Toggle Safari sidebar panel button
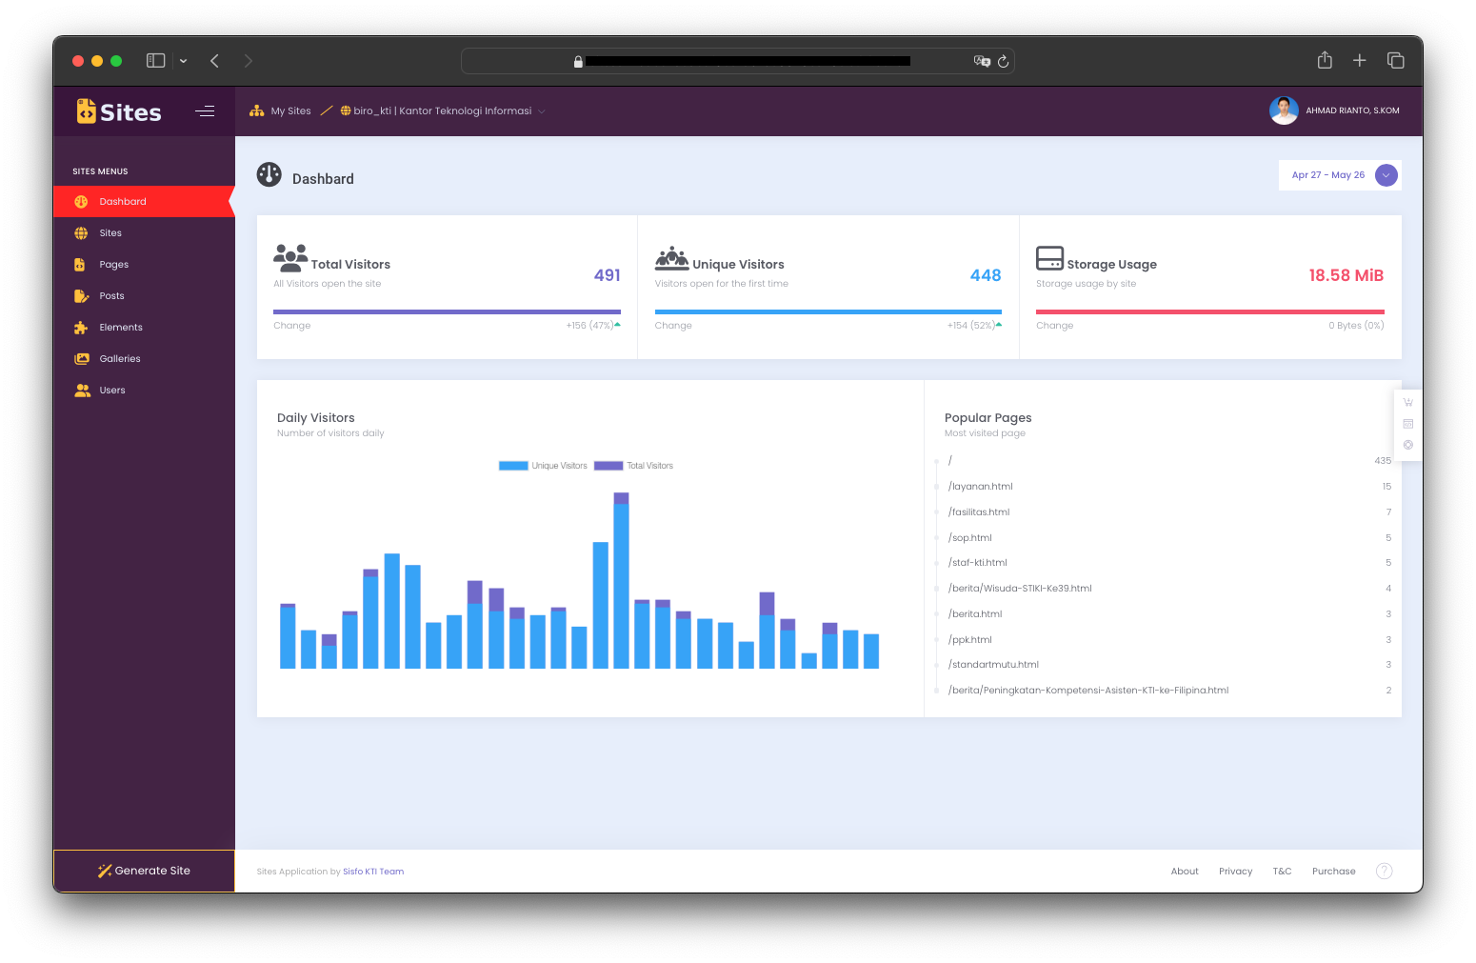This screenshot has height=963, width=1476. pyautogui.click(x=156, y=61)
